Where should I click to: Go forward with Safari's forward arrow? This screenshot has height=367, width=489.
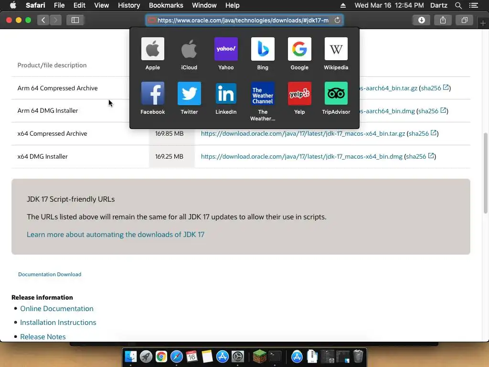coord(55,20)
